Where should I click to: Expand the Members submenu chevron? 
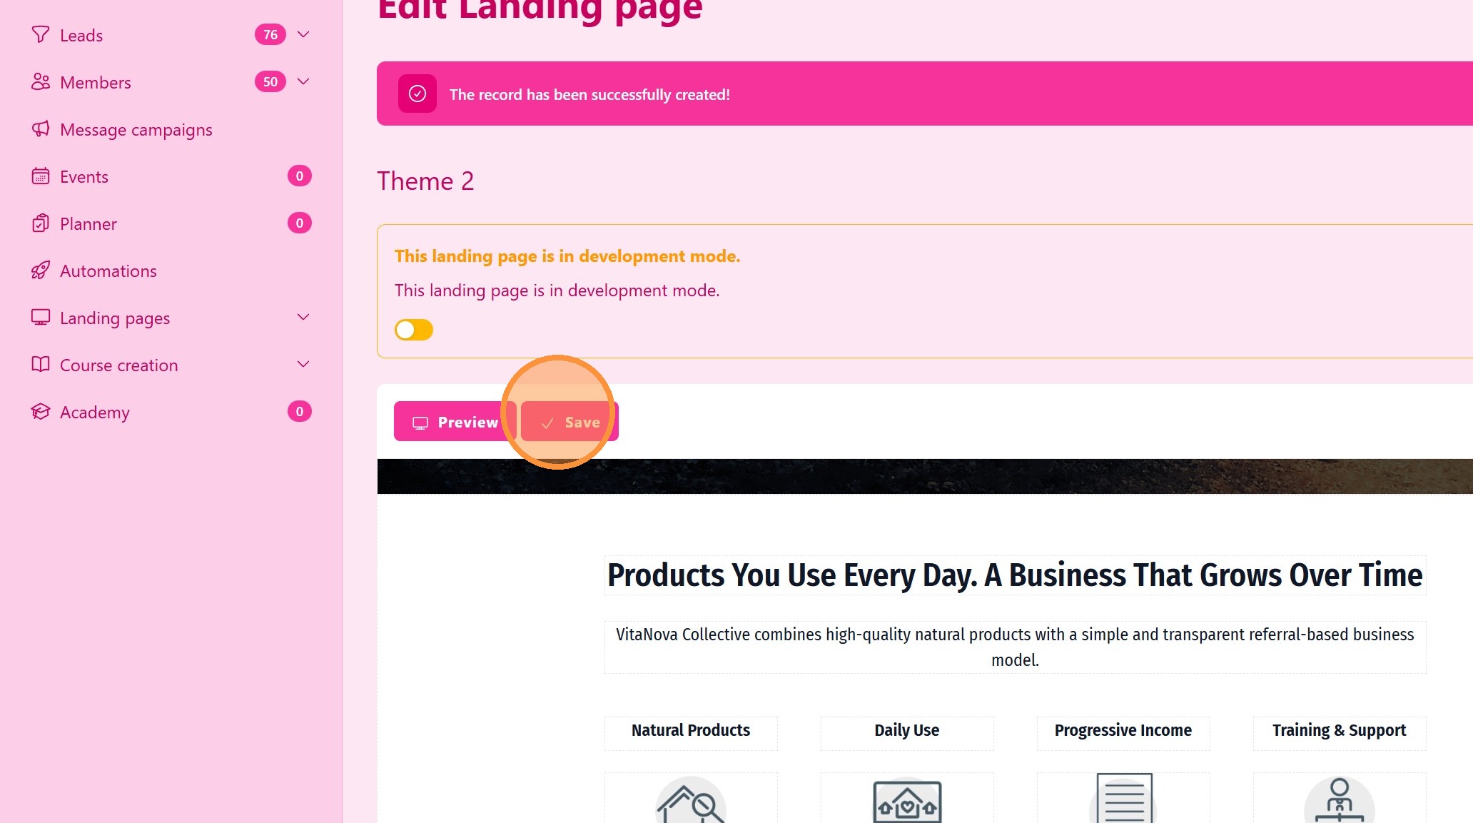point(303,81)
